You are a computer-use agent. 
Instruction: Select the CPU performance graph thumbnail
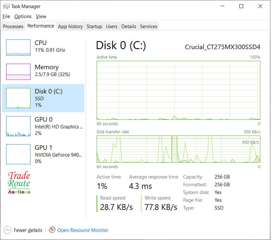click(x=18, y=47)
